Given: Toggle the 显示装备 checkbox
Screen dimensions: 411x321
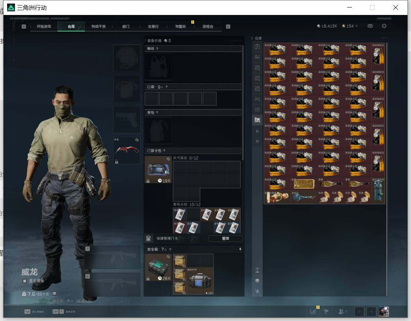Looking at the screenshot, I should pos(24,281).
